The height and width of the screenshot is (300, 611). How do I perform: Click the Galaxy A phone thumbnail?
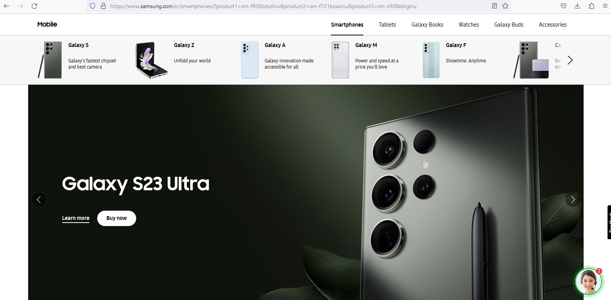coord(250,60)
